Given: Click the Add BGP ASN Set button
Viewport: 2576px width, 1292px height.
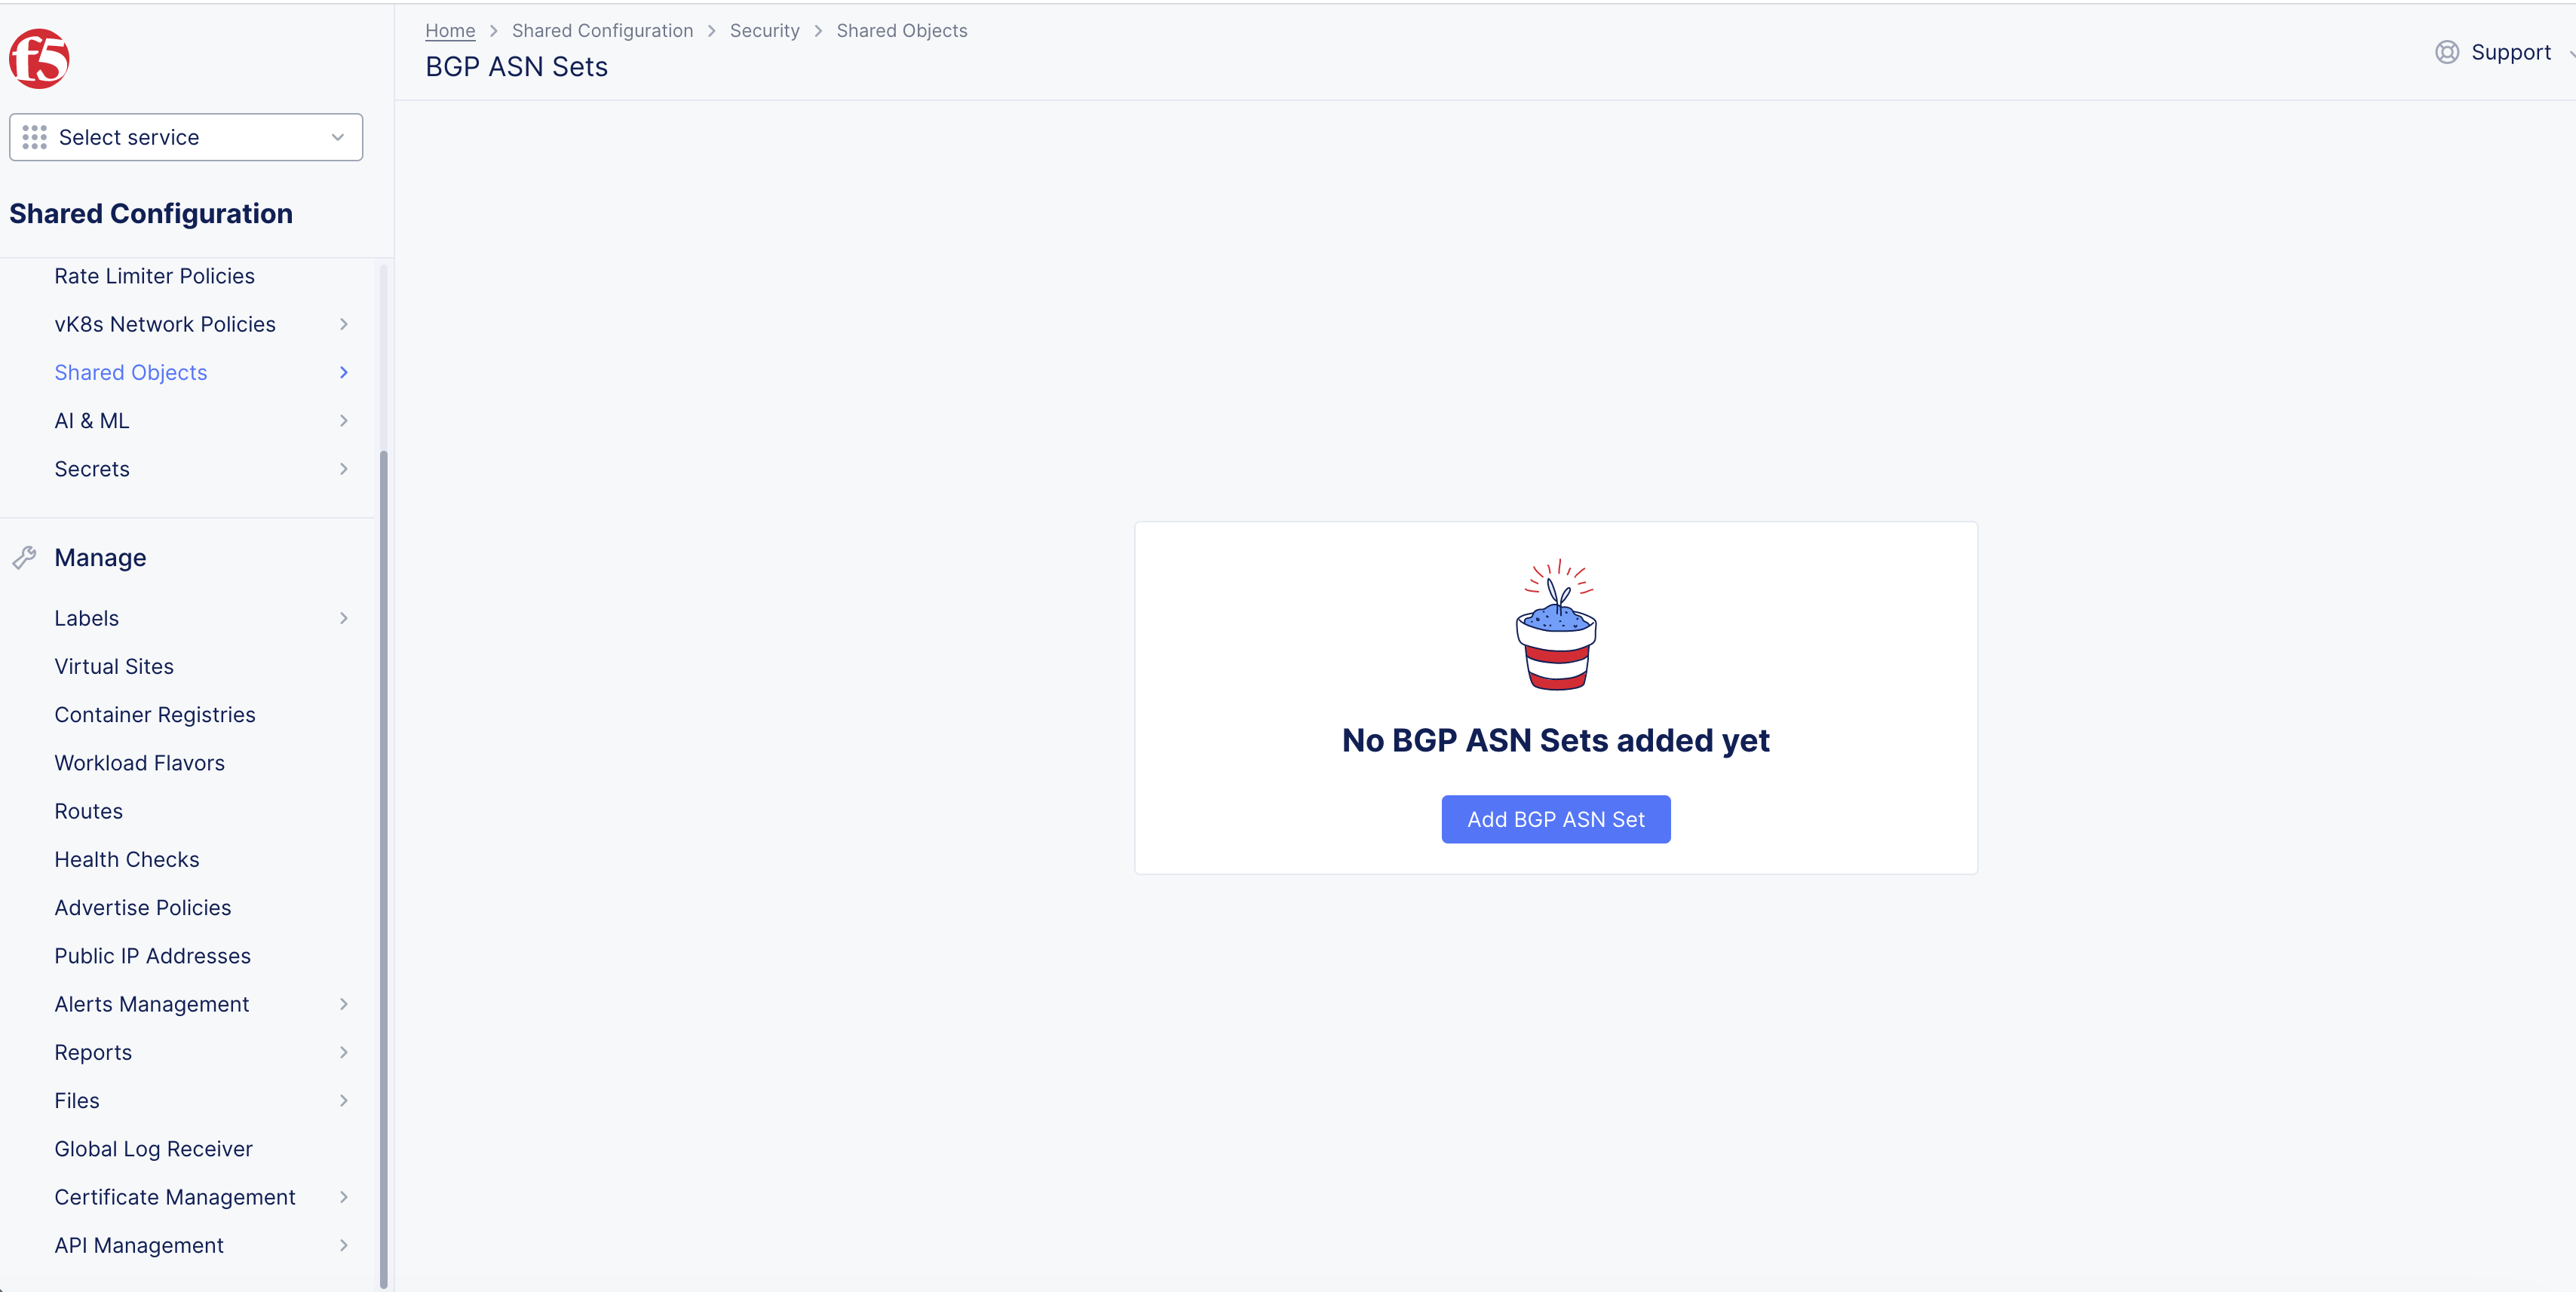Looking at the screenshot, I should point(1555,819).
